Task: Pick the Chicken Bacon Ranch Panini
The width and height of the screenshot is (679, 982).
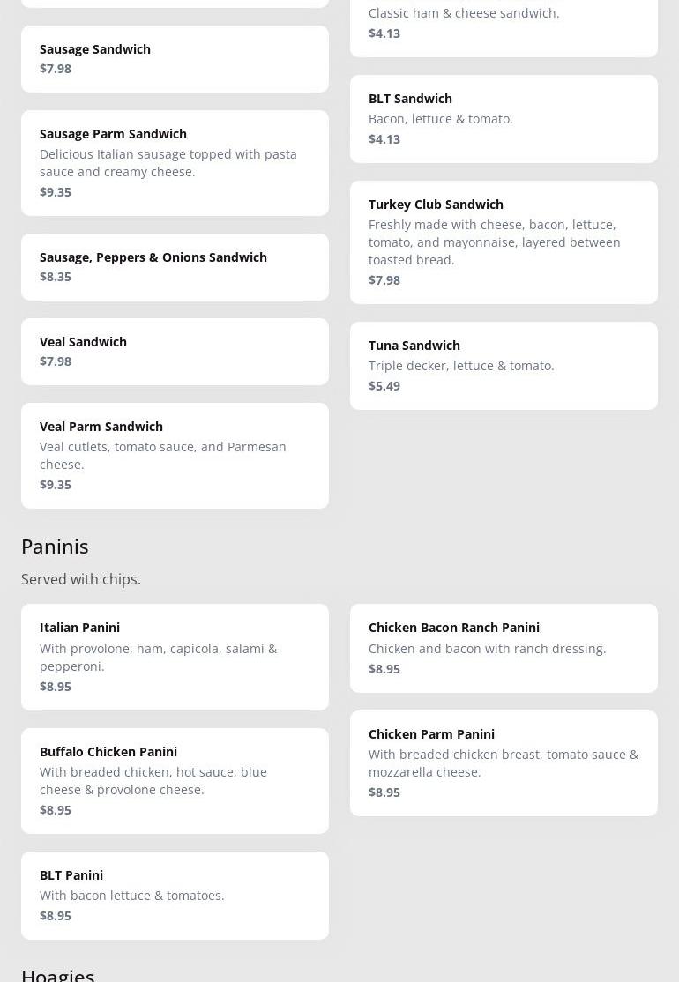Action: pos(503,648)
